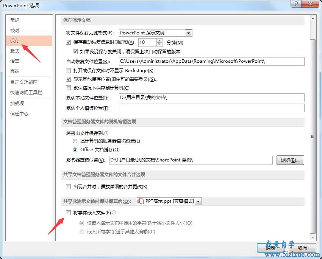Toggle 显示其他保存位置 checkbox
The image size is (322, 259).
[69, 79]
